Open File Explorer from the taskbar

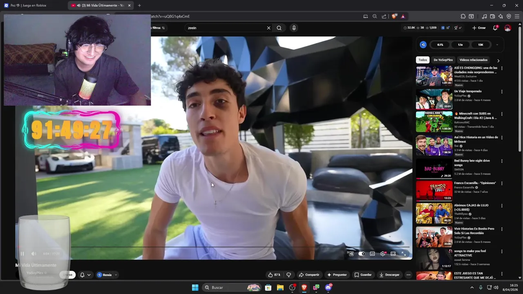click(x=280, y=287)
